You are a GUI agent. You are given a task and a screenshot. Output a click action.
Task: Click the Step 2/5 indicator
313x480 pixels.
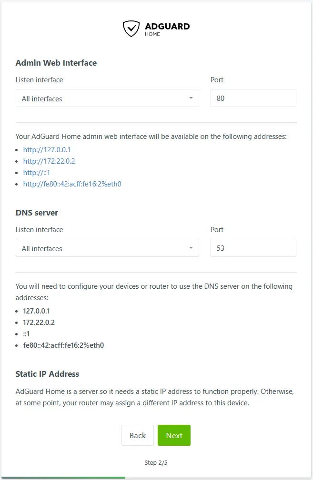(x=156, y=462)
